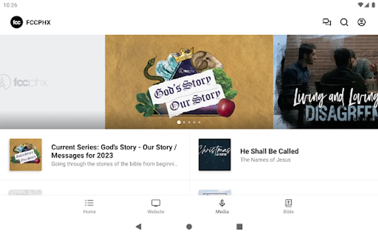Open He Shall Be Called series
This screenshot has width=378, height=236.
click(284, 155)
